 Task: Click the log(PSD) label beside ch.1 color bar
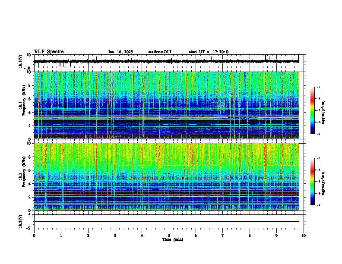pos(323,112)
